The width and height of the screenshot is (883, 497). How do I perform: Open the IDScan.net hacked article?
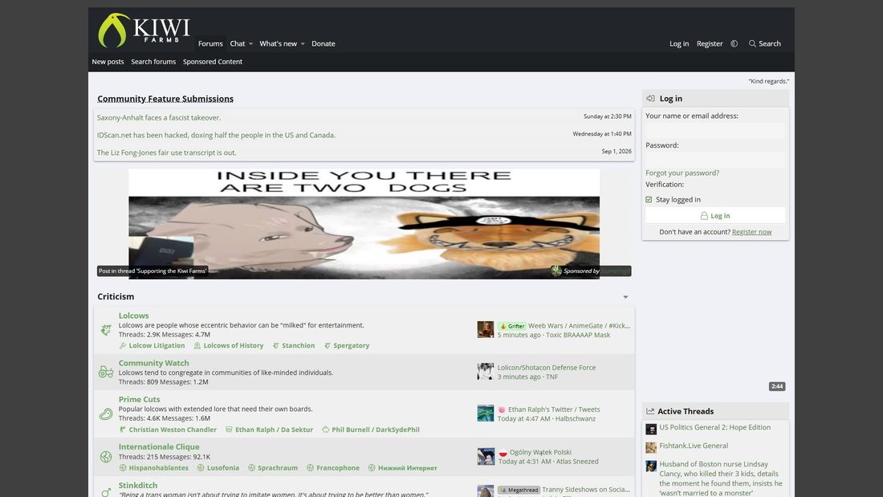216,135
